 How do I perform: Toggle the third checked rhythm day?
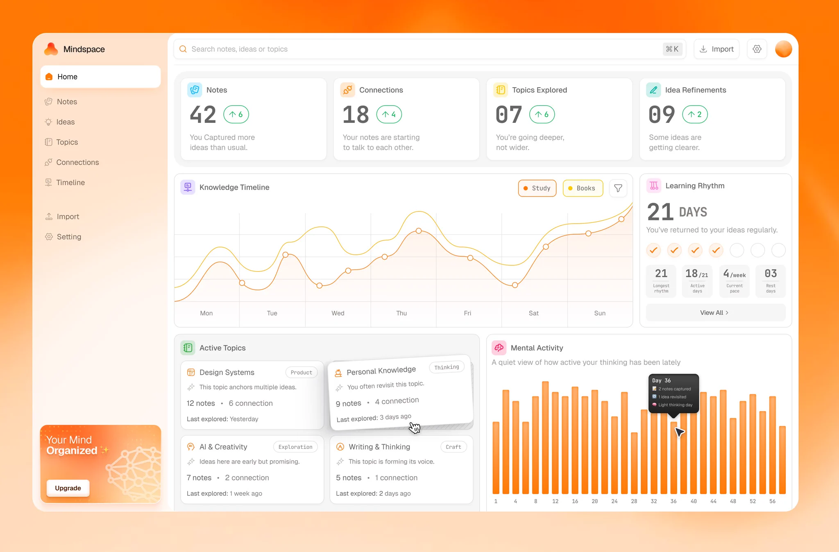(695, 250)
